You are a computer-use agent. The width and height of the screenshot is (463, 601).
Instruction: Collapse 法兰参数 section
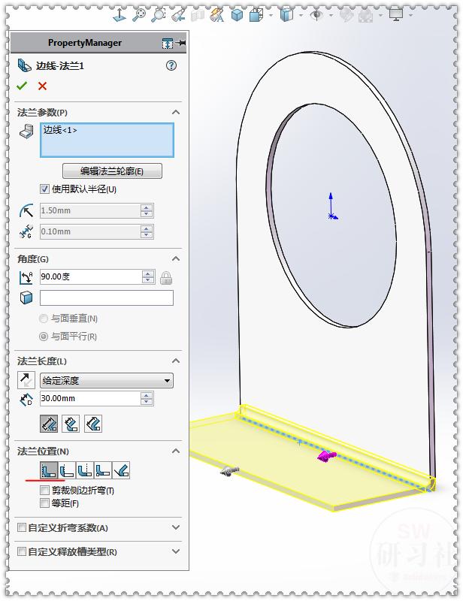pyautogui.click(x=176, y=112)
